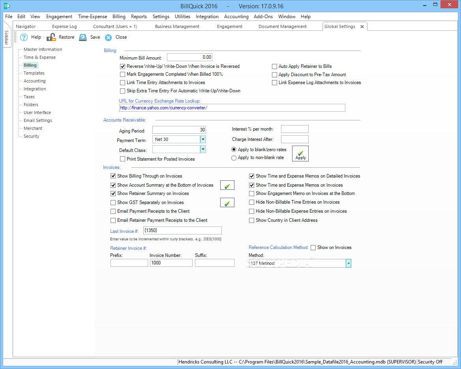This screenshot has height=369, width=461.
Task: Switch to the Navigator tab
Action: pos(26,26)
